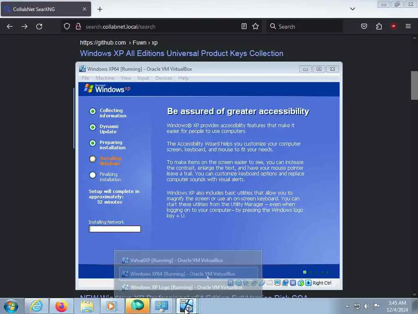This screenshot has height=314, width=418.
Task: Open the volume speaker tray icon
Action: [x=367, y=306]
